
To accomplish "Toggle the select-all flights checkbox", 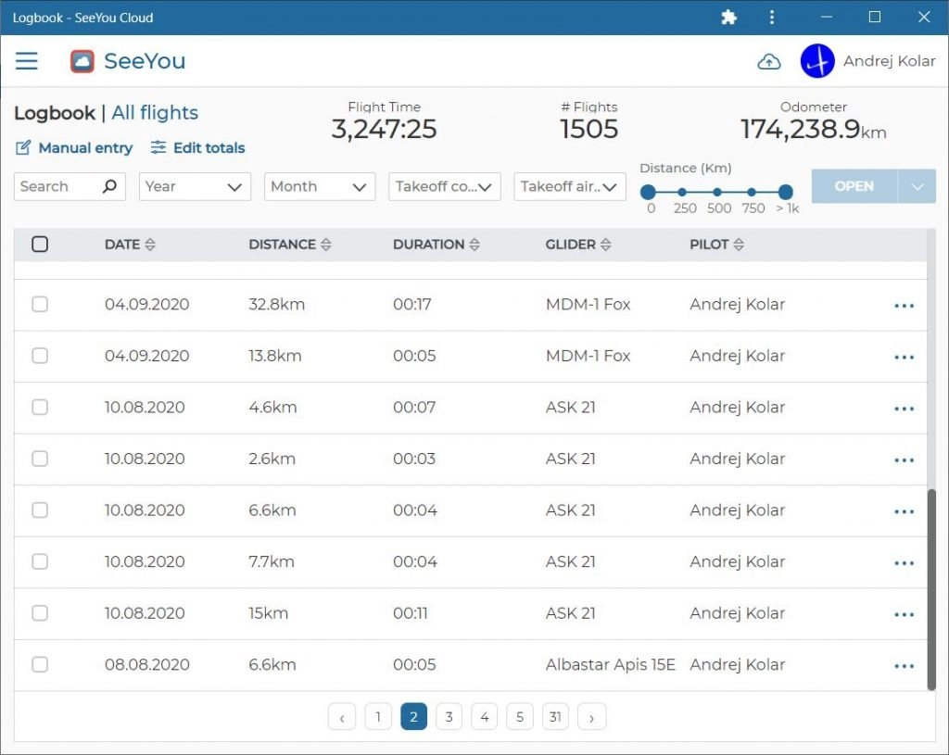I will pyautogui.click(x=40, y=244).
